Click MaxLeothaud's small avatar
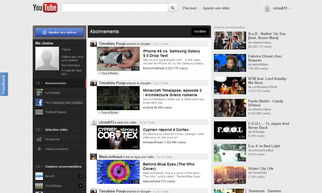The image size is (322, 193). (94, 157)
